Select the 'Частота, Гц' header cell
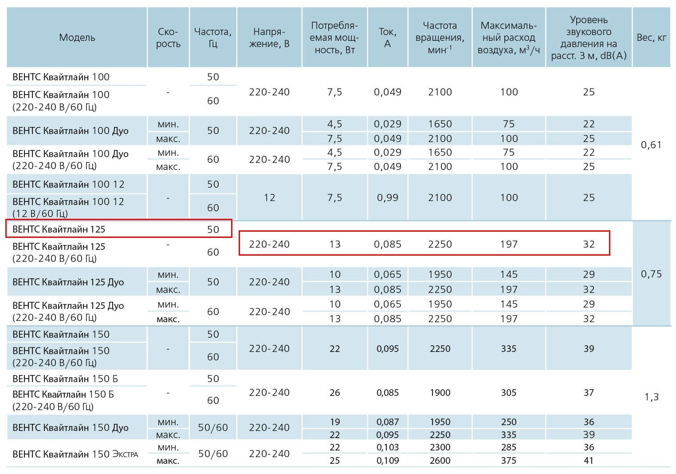Viewport: 676px width, 474px height. [213, 37]
